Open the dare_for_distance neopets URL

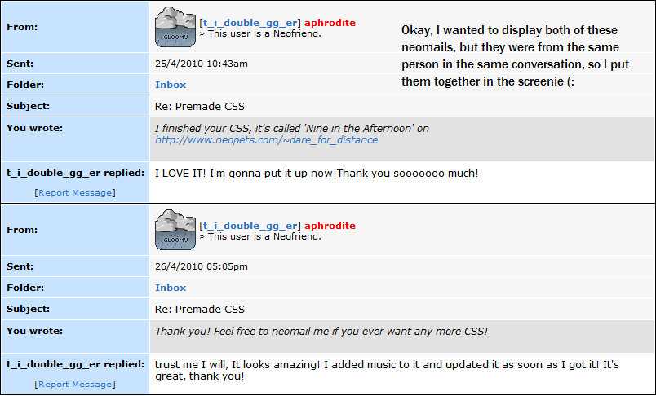pyautogui.click(x=267, y=140)
